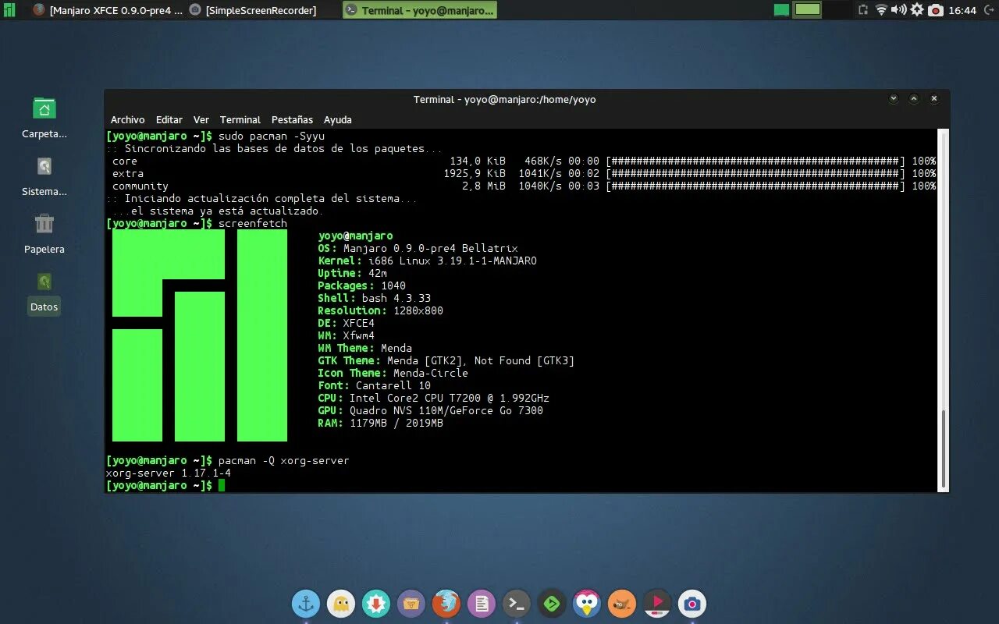Click the Kernel: i686 Linux line
This screenshot has width=999, height=624.
(427, 261)
